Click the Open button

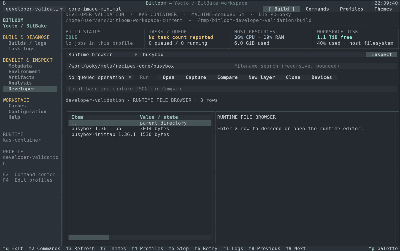point(168,77)
